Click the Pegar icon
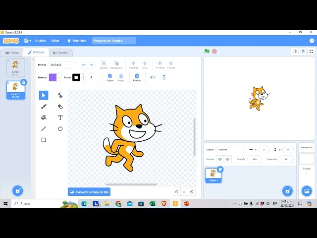Viewport: 317px width, 238px height. (121, 76)
